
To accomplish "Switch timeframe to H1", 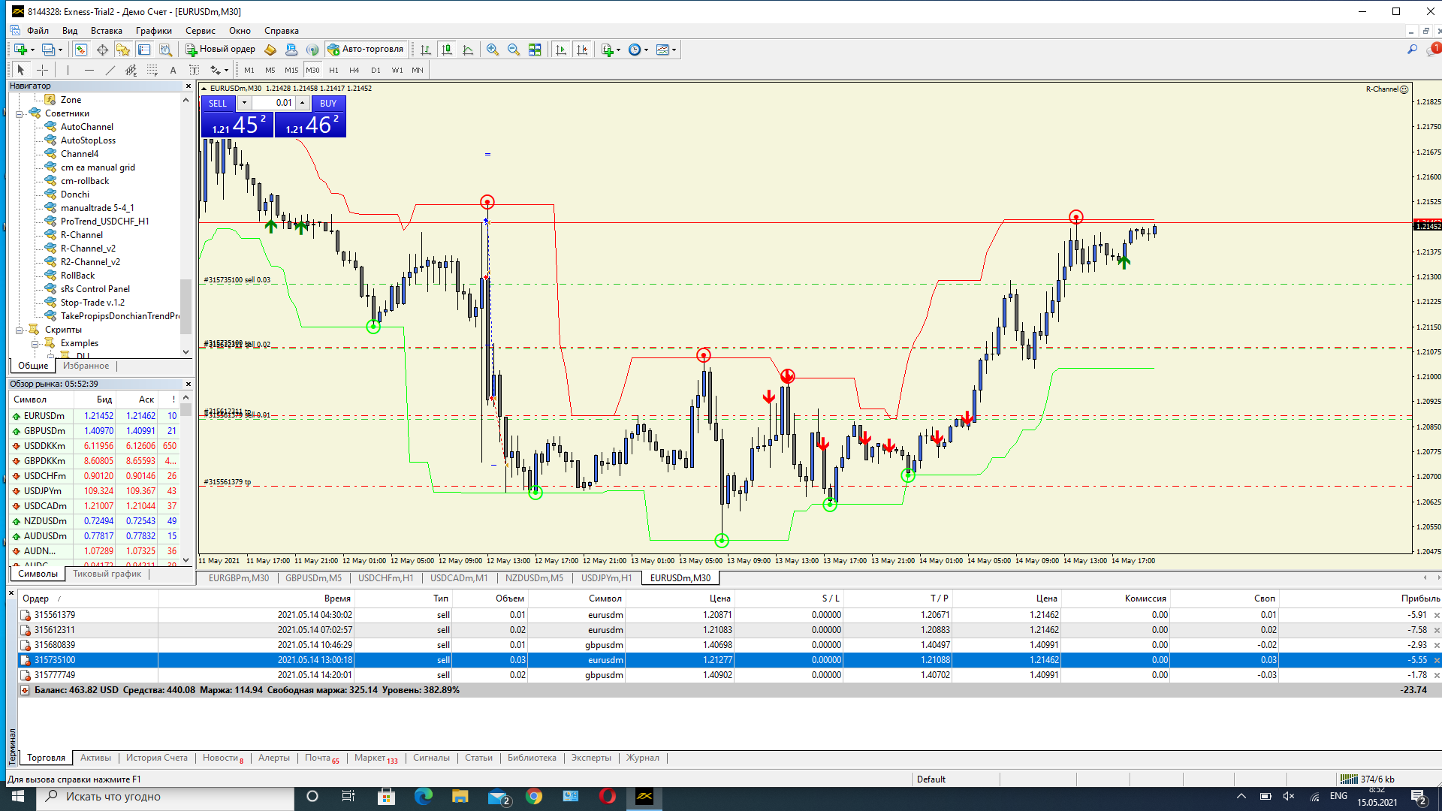I will click(333, 70).
